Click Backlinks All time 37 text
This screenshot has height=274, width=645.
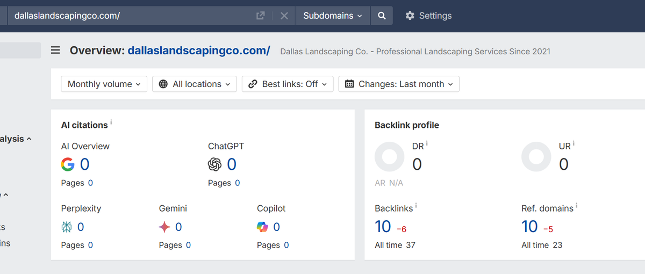(x=395, y=245)
